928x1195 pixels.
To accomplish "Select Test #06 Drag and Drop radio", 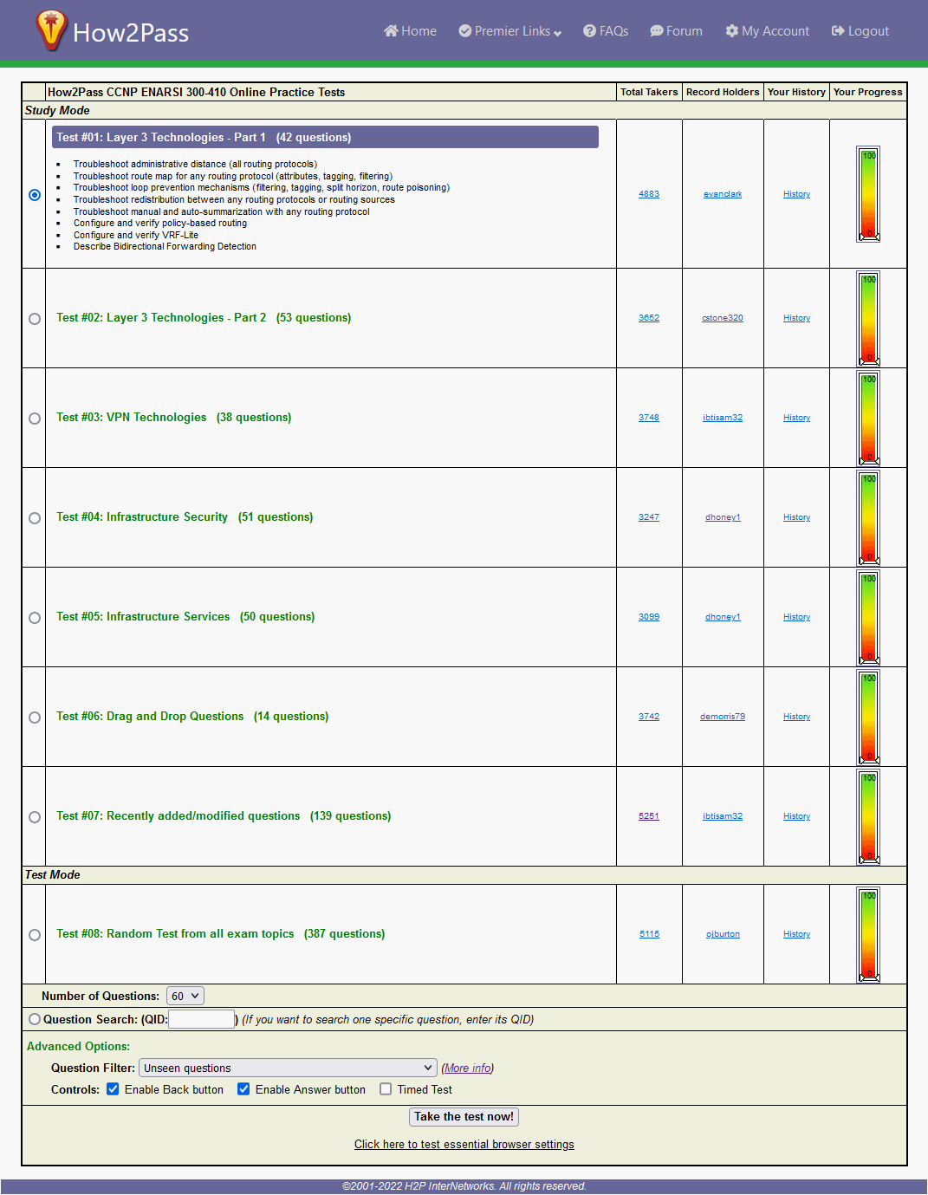I will [x=35, y=718].
